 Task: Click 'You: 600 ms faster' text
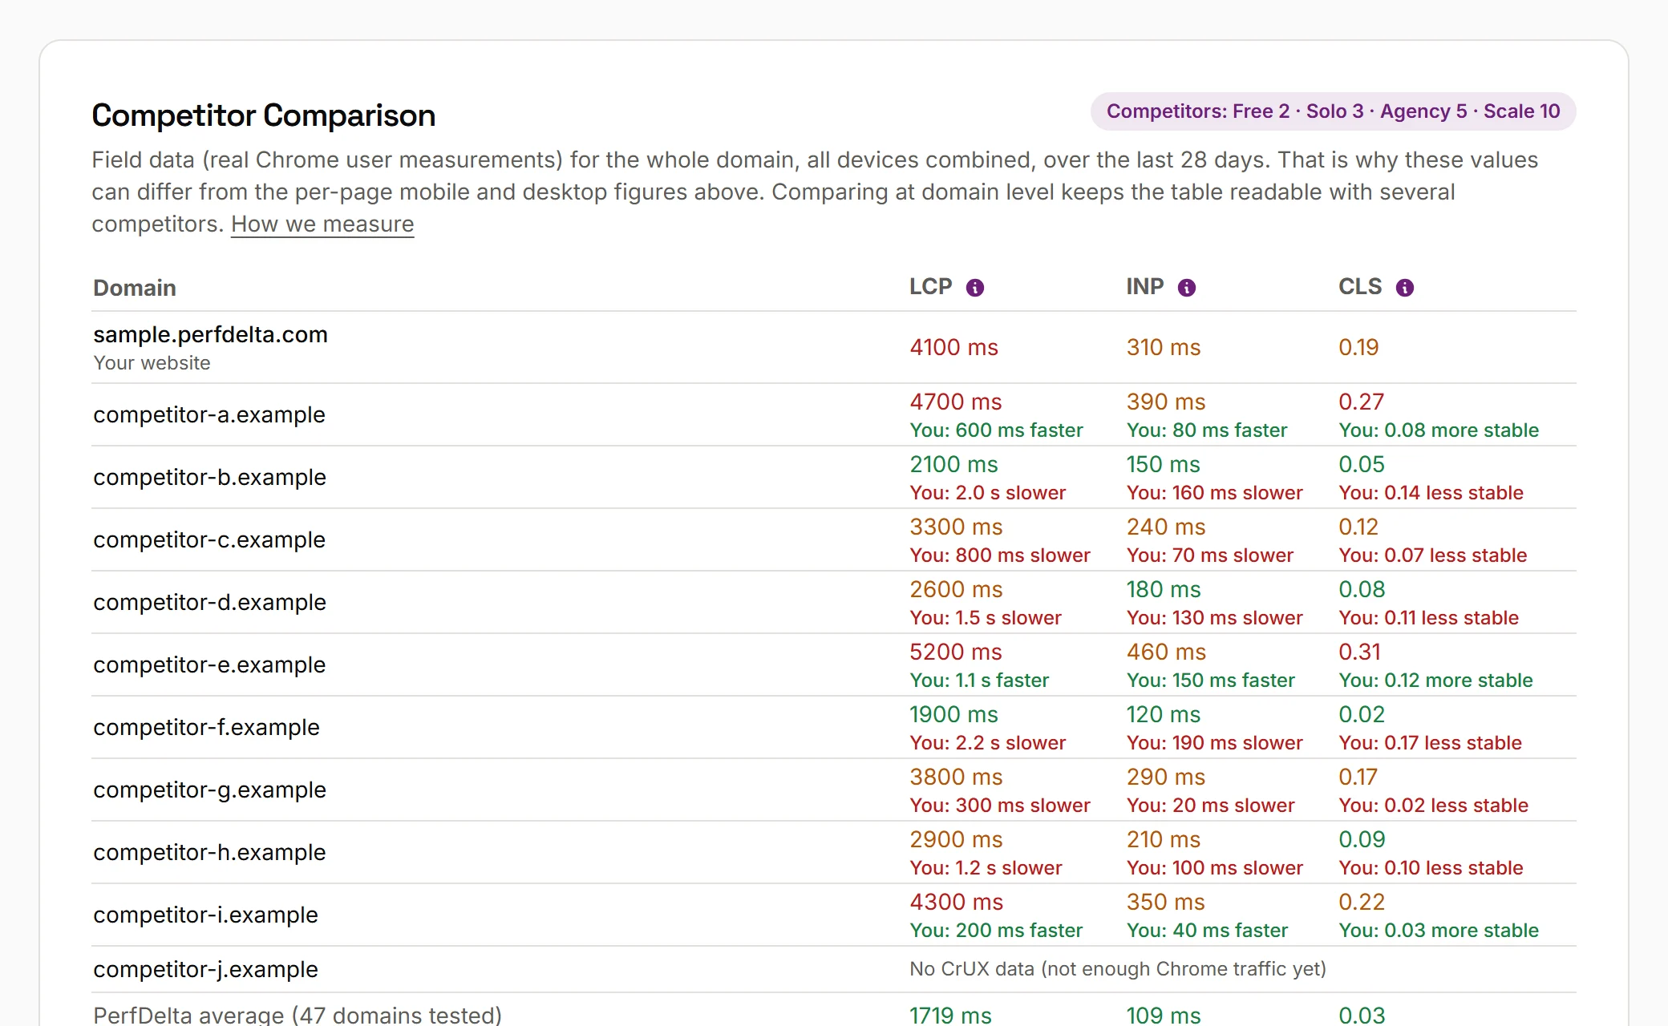pyautogui.click(x=996, y=430)
